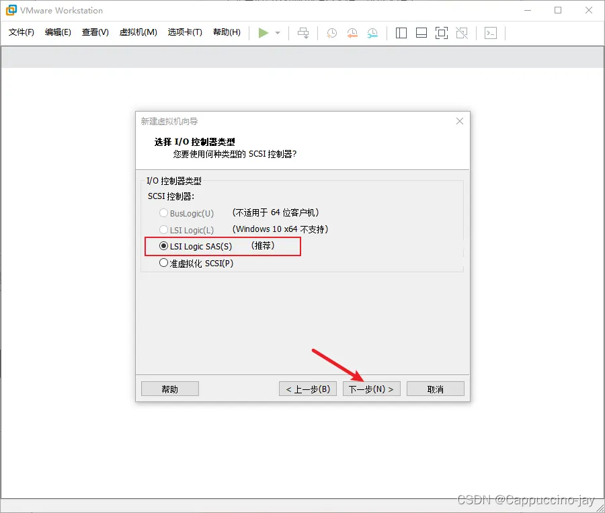Image resolution: width=605 pixels, height=513 pixels.
Task: Close the VMware Workstation window
Action: (589, 11)
